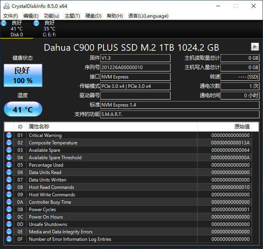Click the status orb for Critical Warning

(x=9, y=135)
